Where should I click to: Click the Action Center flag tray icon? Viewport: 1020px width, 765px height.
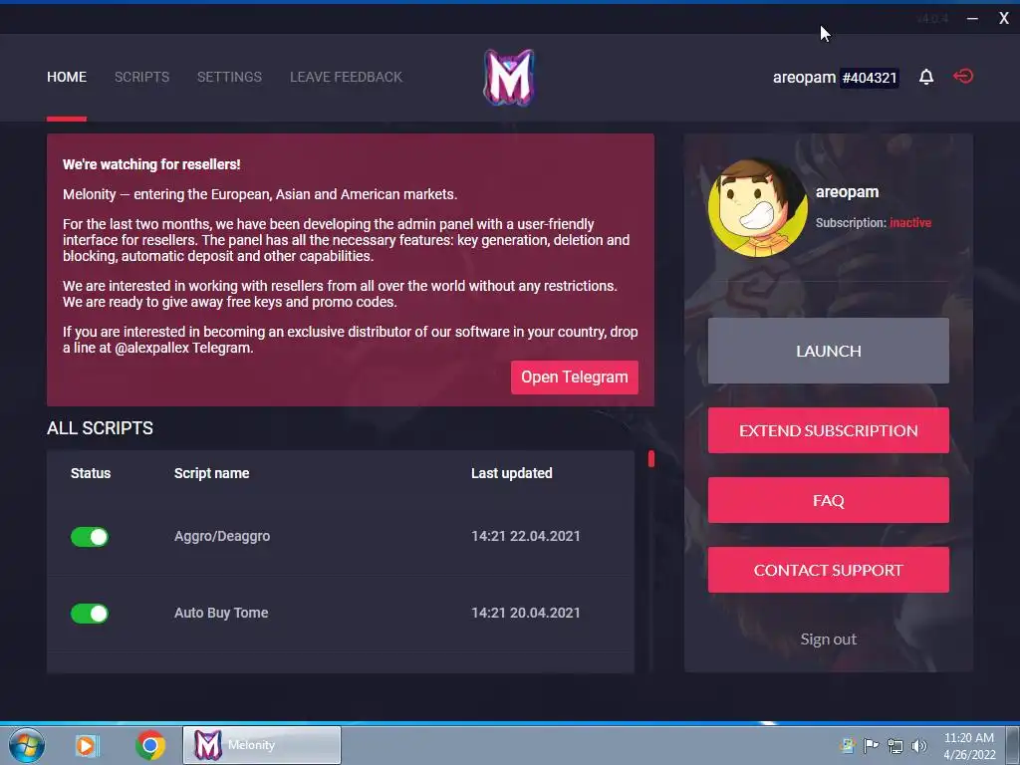click(x=871, y=745)
